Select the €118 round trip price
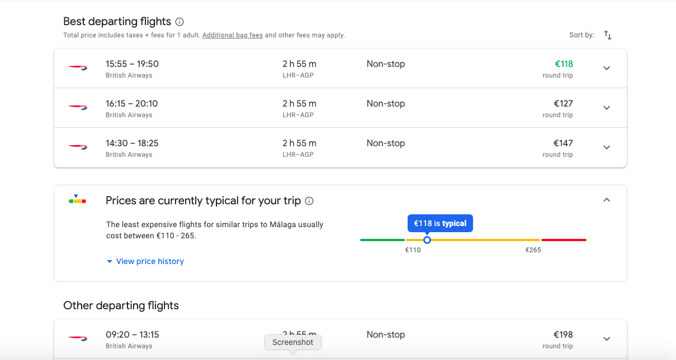This screenshot has height=360, width=676. tap(563, 64)
